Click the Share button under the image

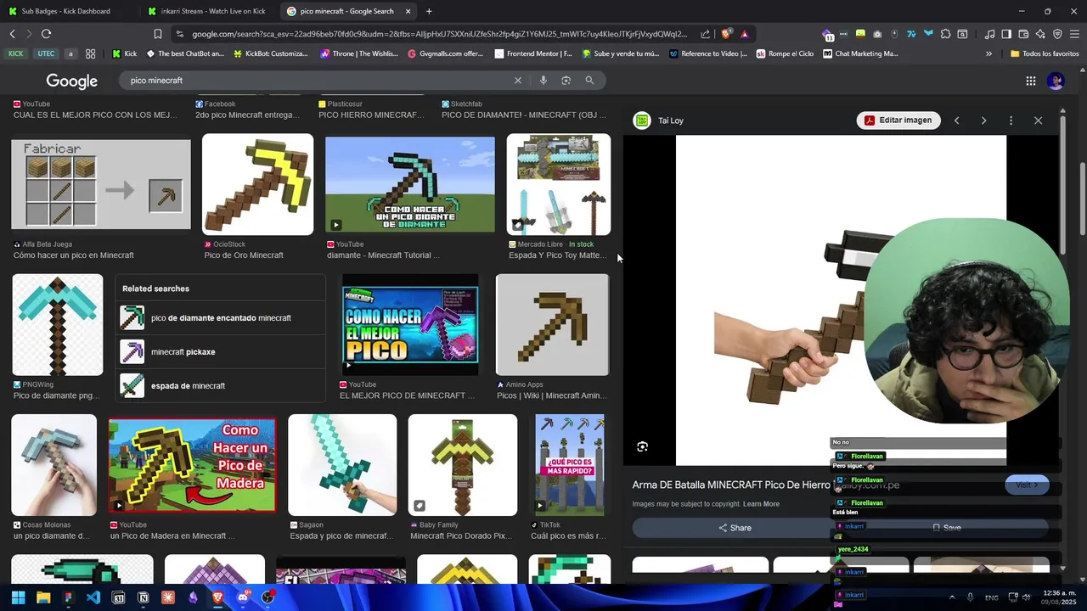[735, 528]
